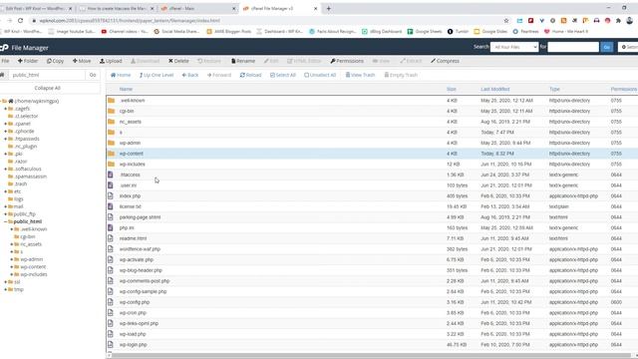Bookmark this page with star icon
This screenshot has width=638, height=359.
(x=506, y=20)
